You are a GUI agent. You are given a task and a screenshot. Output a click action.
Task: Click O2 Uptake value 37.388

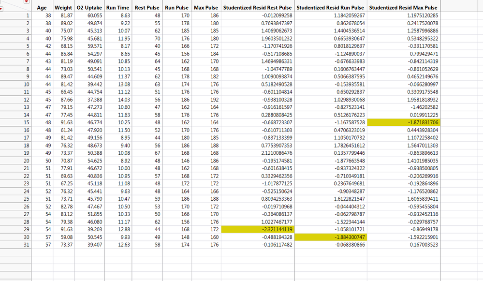tap(95, 100)
